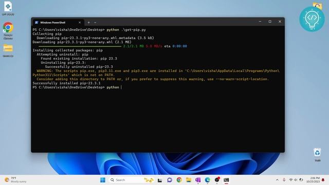The width and height of the screenshot is (329, 185).
Task: Click the 'Collecting pip' output line
Action: point(47,34)
